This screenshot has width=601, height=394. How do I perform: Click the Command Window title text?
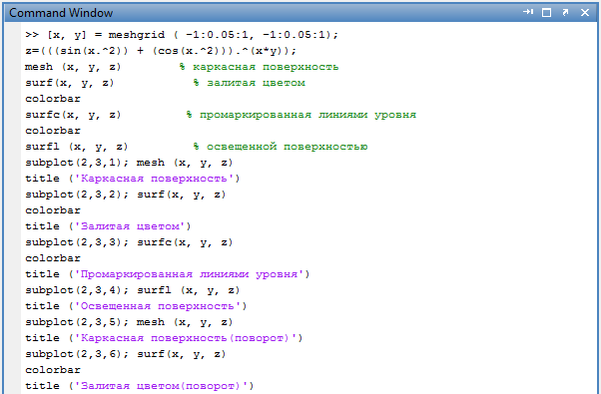pyautogui.click(x=61, y=13)
